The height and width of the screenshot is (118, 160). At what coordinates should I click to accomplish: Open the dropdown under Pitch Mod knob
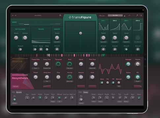(x=92, y=68)
